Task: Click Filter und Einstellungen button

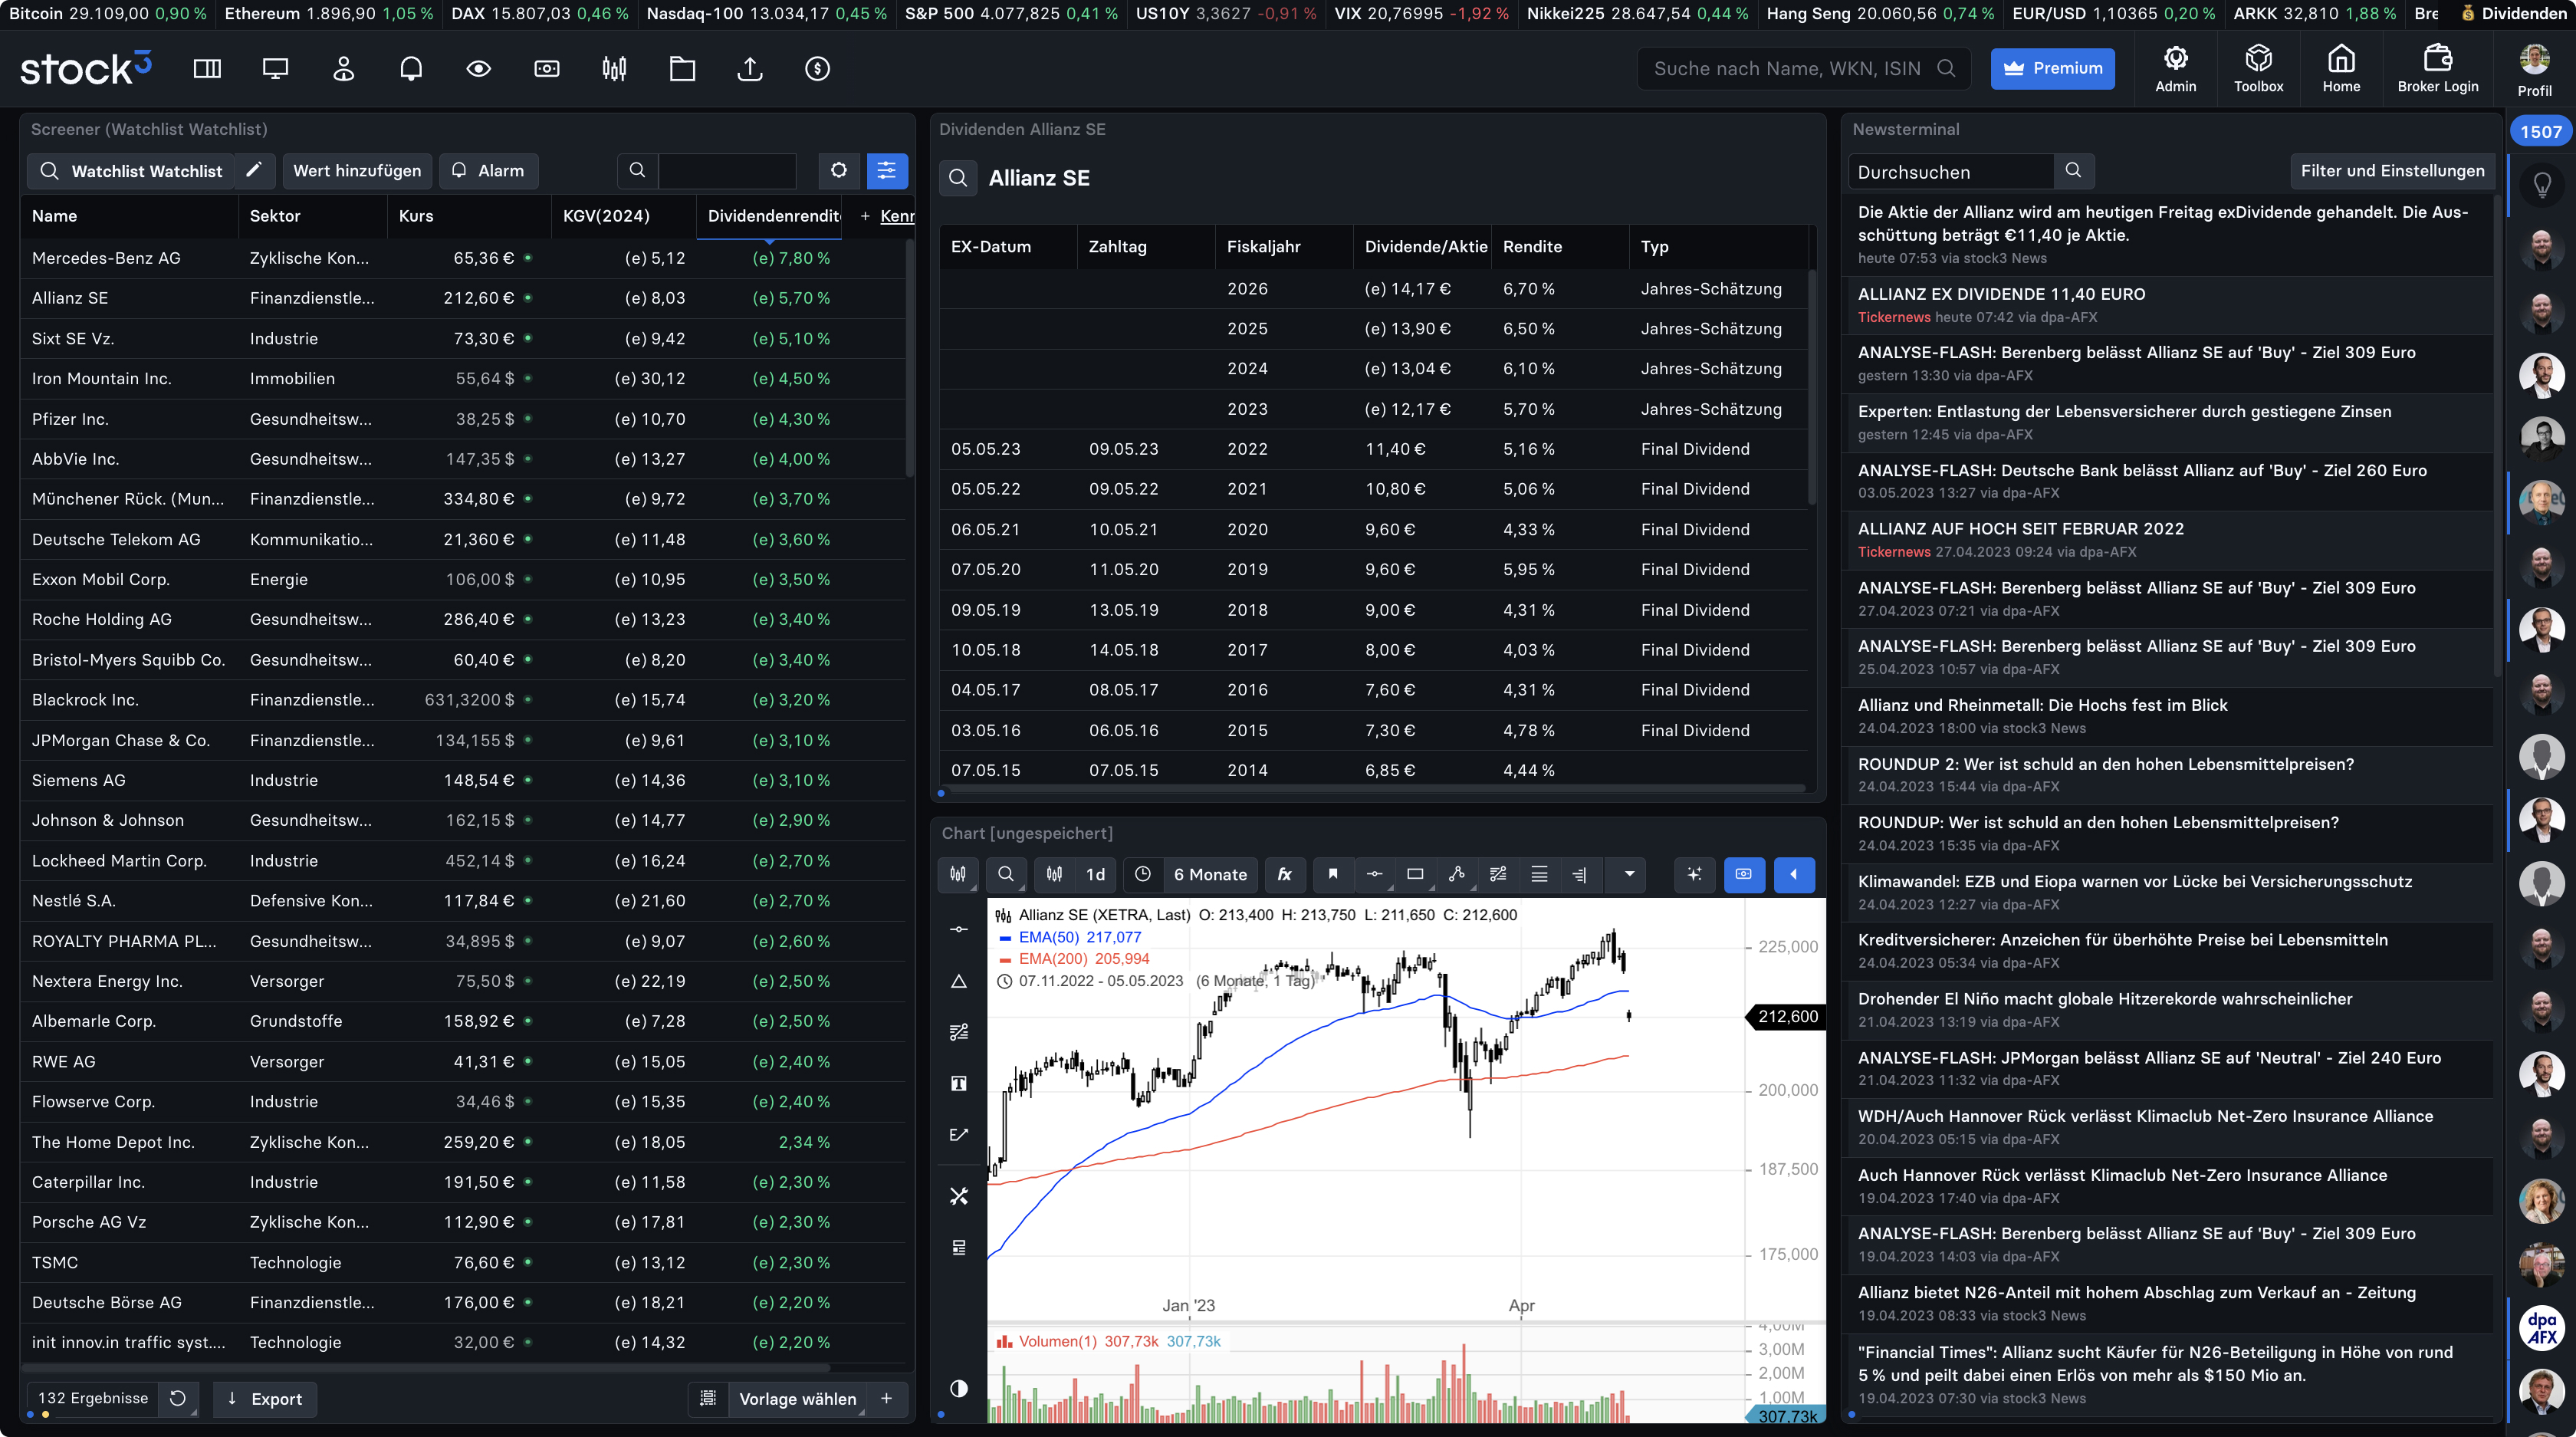Action: point(2392,171)
